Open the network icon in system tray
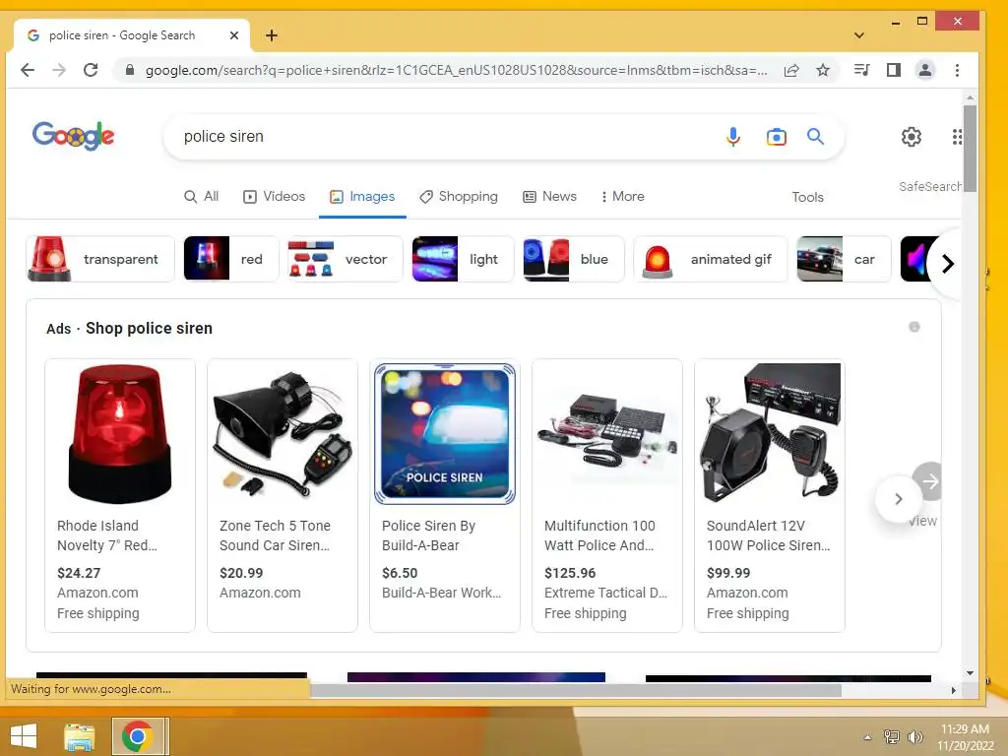 point(891,736)
